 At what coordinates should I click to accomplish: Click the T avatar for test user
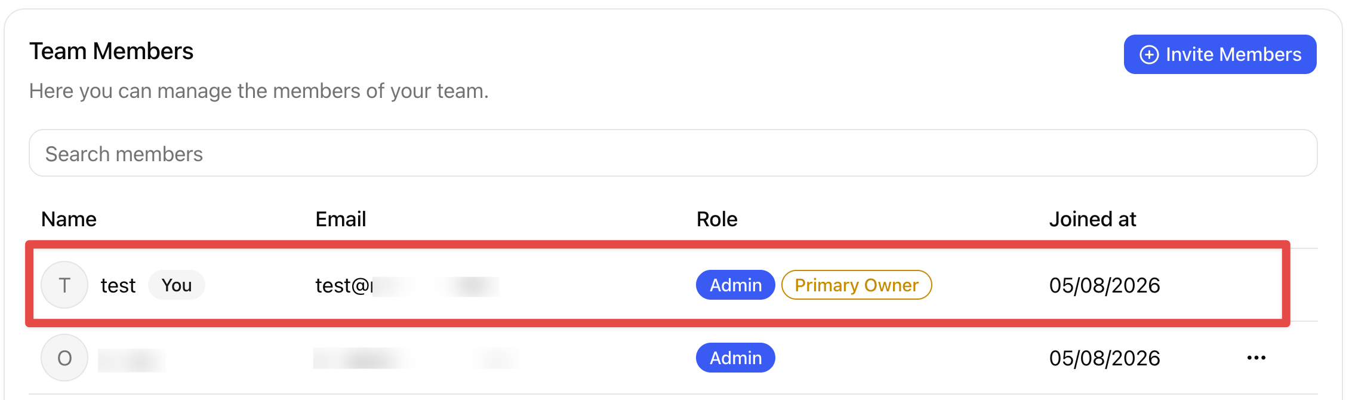[64, 285]
